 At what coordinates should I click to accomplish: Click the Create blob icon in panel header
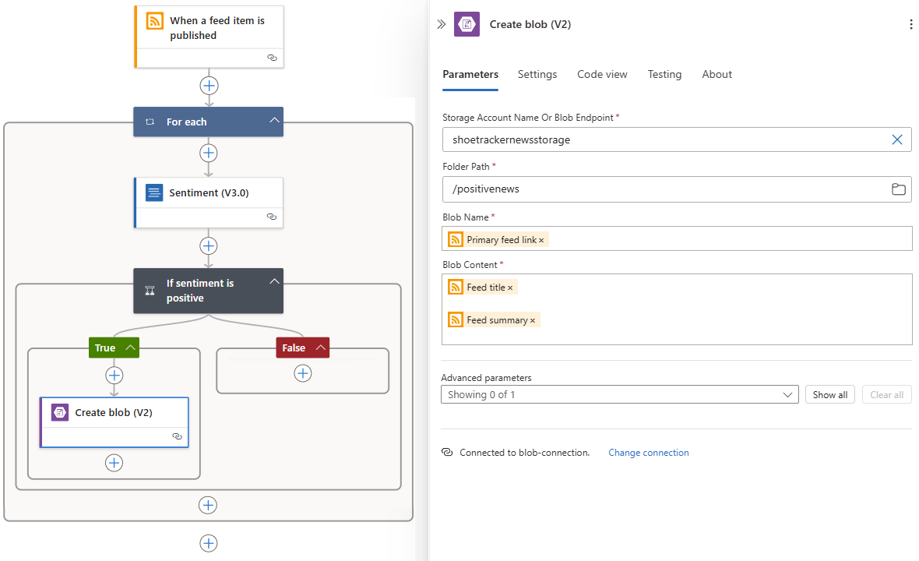point(467,24)
